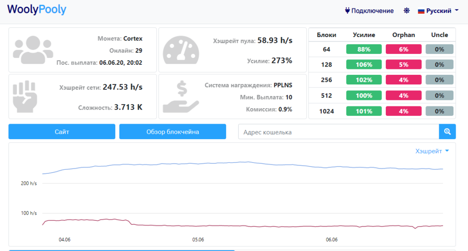Click the 100 h/s axis label

pyautogui.click(x=29, y=213)
